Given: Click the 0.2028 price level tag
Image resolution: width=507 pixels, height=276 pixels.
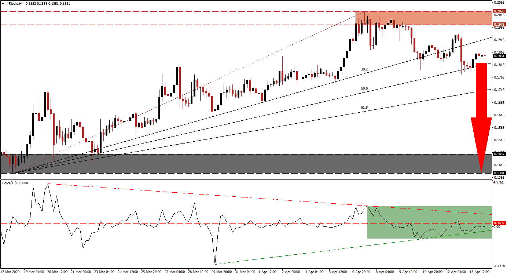Looking at the screenshot, I should [x=499, y=11].
